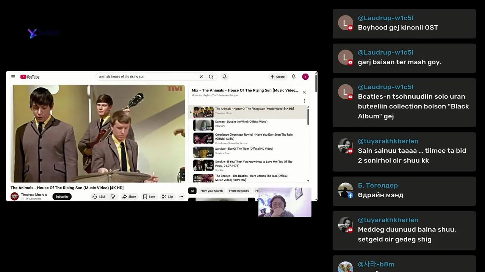Start voice search with the microphone
The height and width of the screenshot is (272, 485).
pyautogui.click(x=225, y=77)
